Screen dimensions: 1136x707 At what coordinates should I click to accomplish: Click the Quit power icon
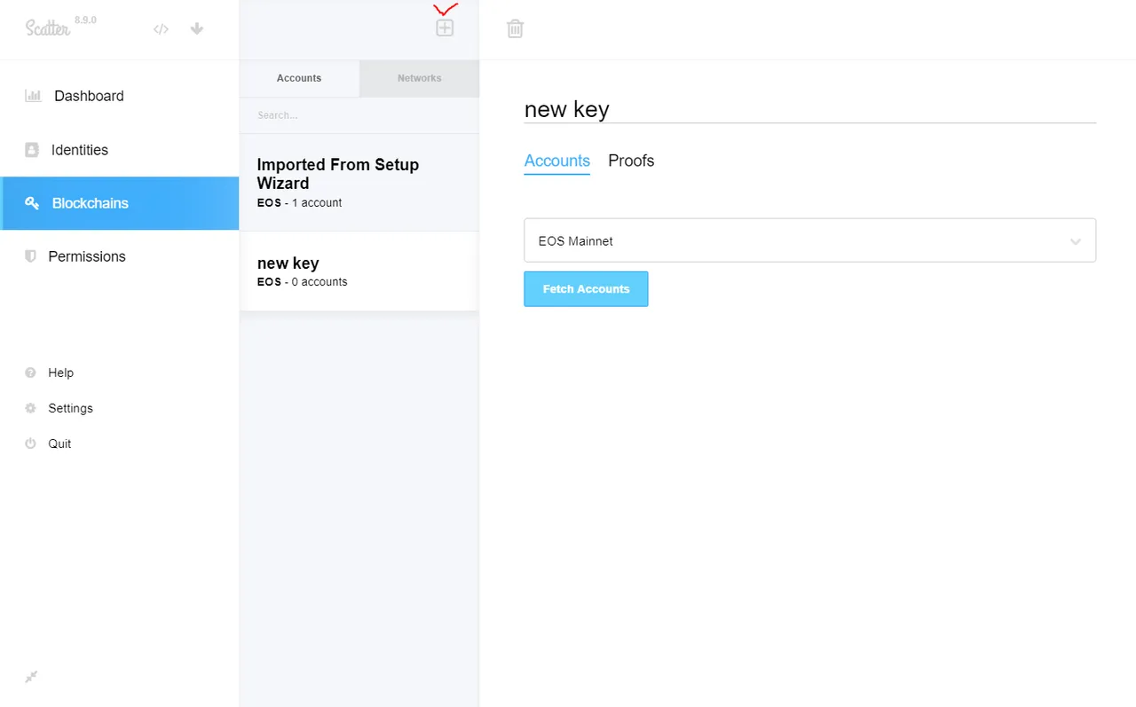[31, 444]
